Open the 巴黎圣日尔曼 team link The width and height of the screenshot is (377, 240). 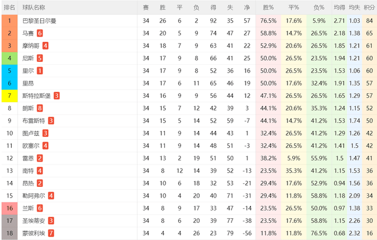pos(39,21)
